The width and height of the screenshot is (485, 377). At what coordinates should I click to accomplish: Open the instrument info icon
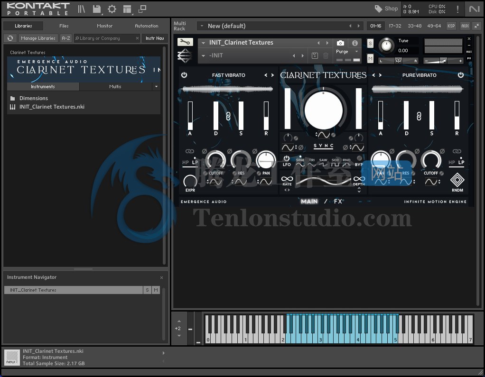[355, 43]
